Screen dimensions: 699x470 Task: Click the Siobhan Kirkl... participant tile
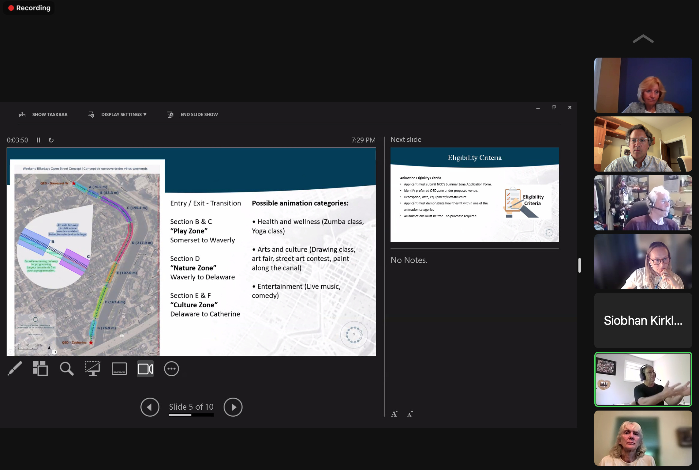click(x=643, y=320)
